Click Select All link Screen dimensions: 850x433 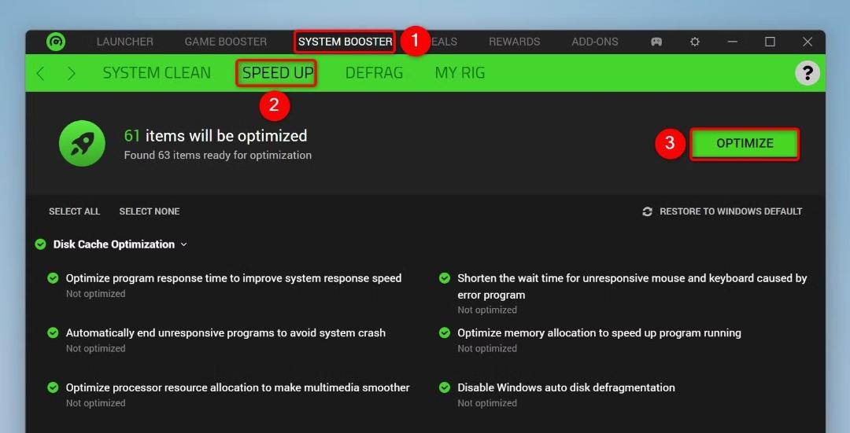tap(74, 211)
